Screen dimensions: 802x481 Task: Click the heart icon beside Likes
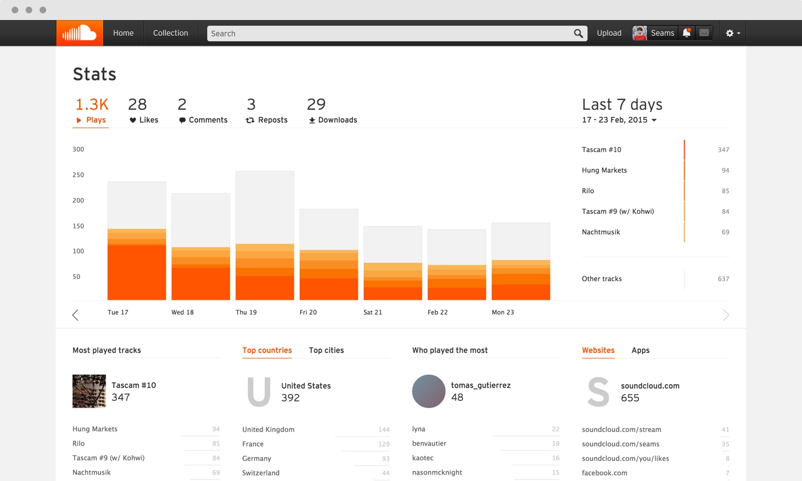[132, 120]
